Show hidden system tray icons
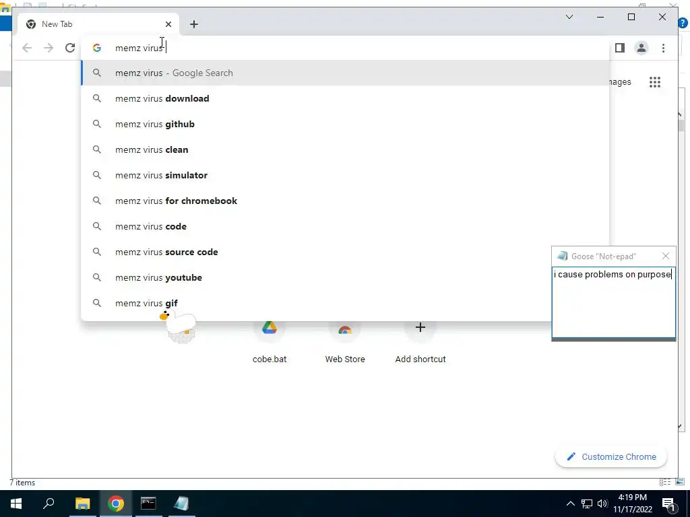Screen dimensions: 690x517 [x=570, y=504]
